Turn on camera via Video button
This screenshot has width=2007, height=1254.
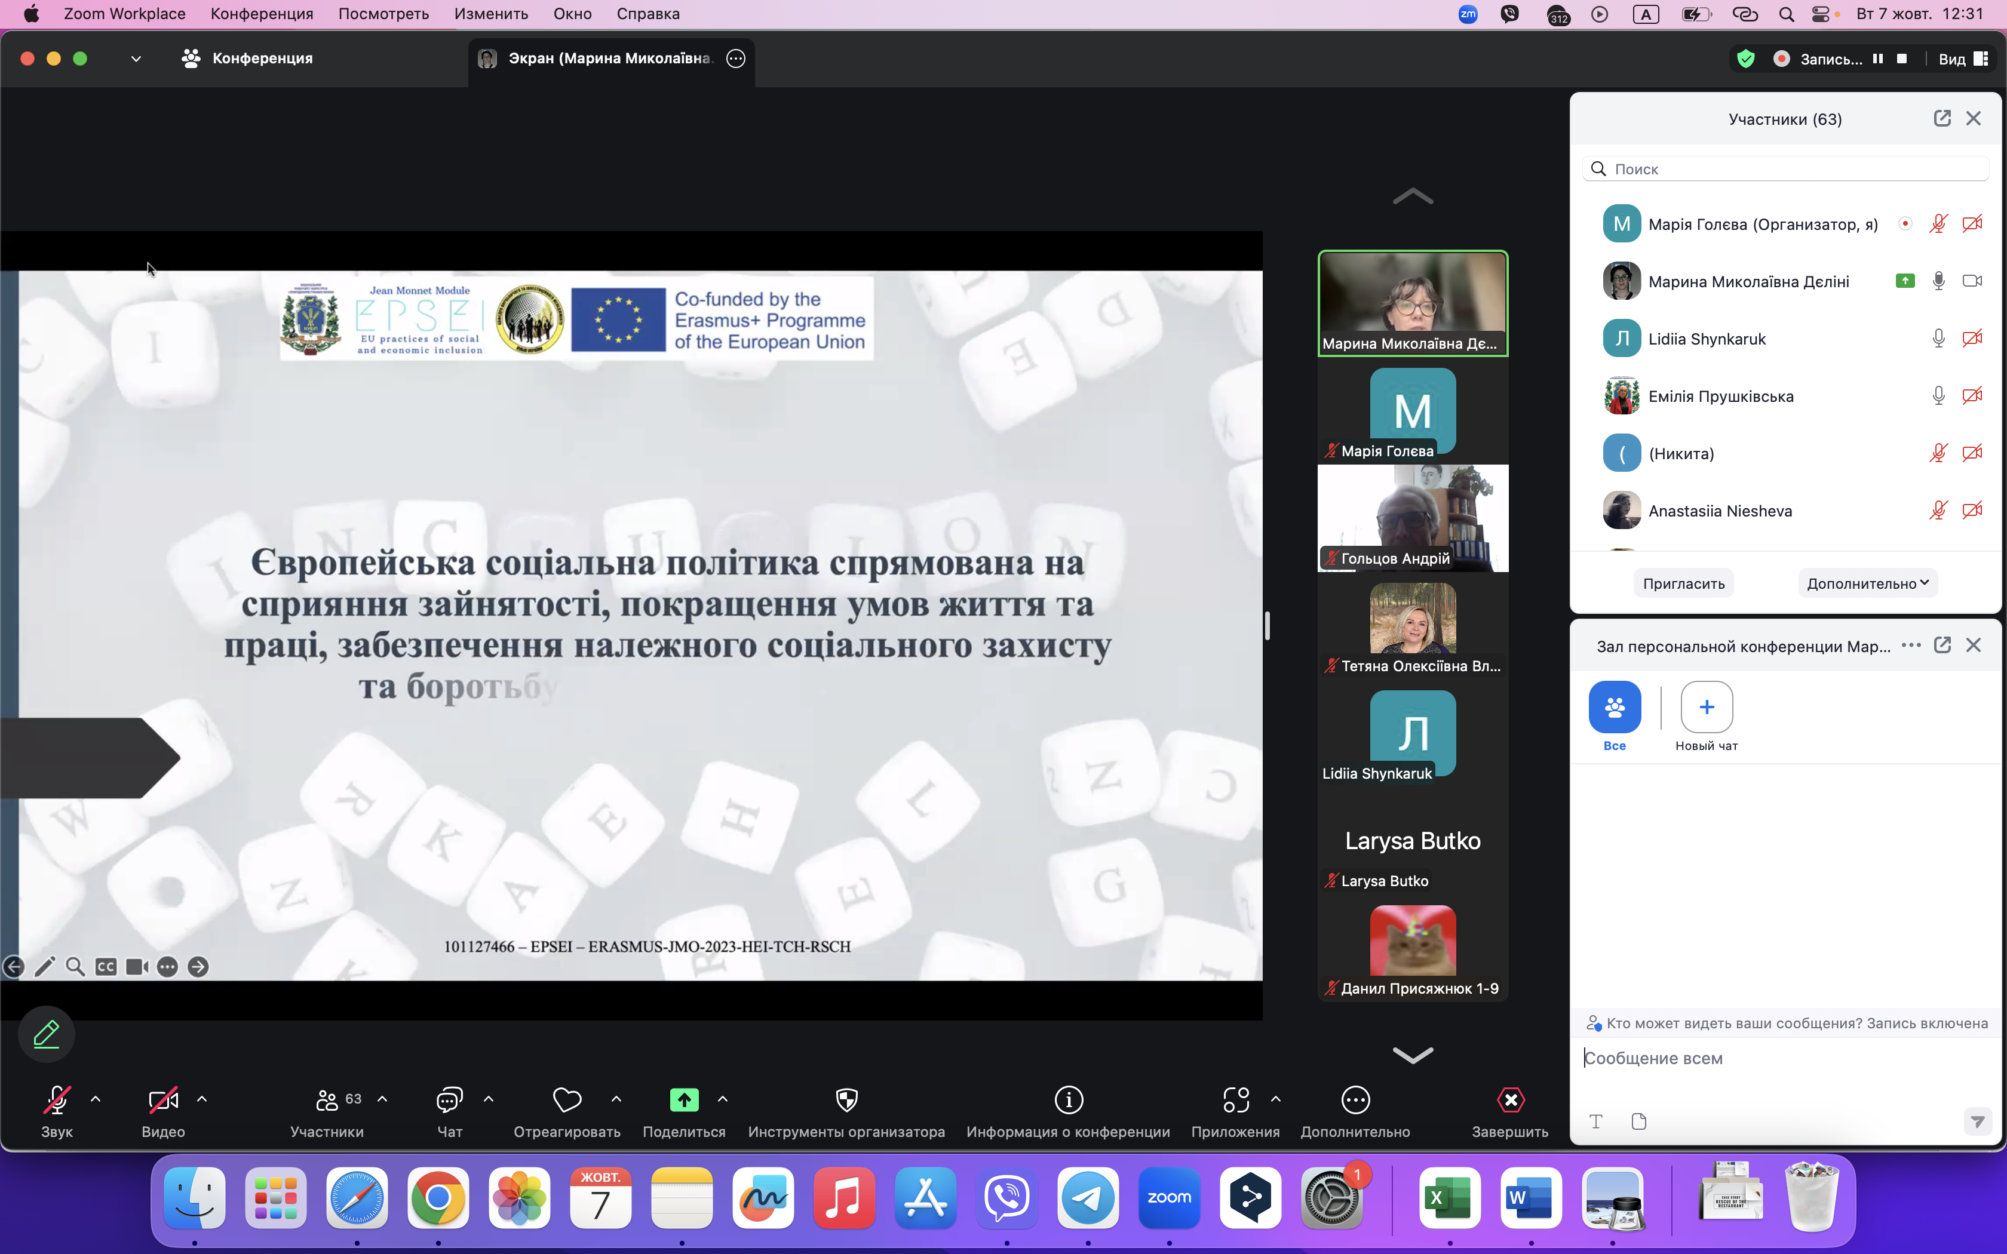(162, 1101)
